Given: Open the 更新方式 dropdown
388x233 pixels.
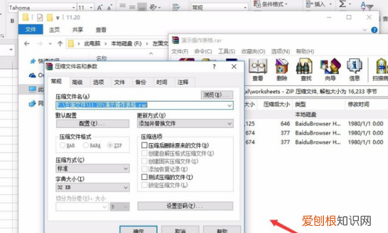Looking at the screenshot, I should (x=185, y=124).
